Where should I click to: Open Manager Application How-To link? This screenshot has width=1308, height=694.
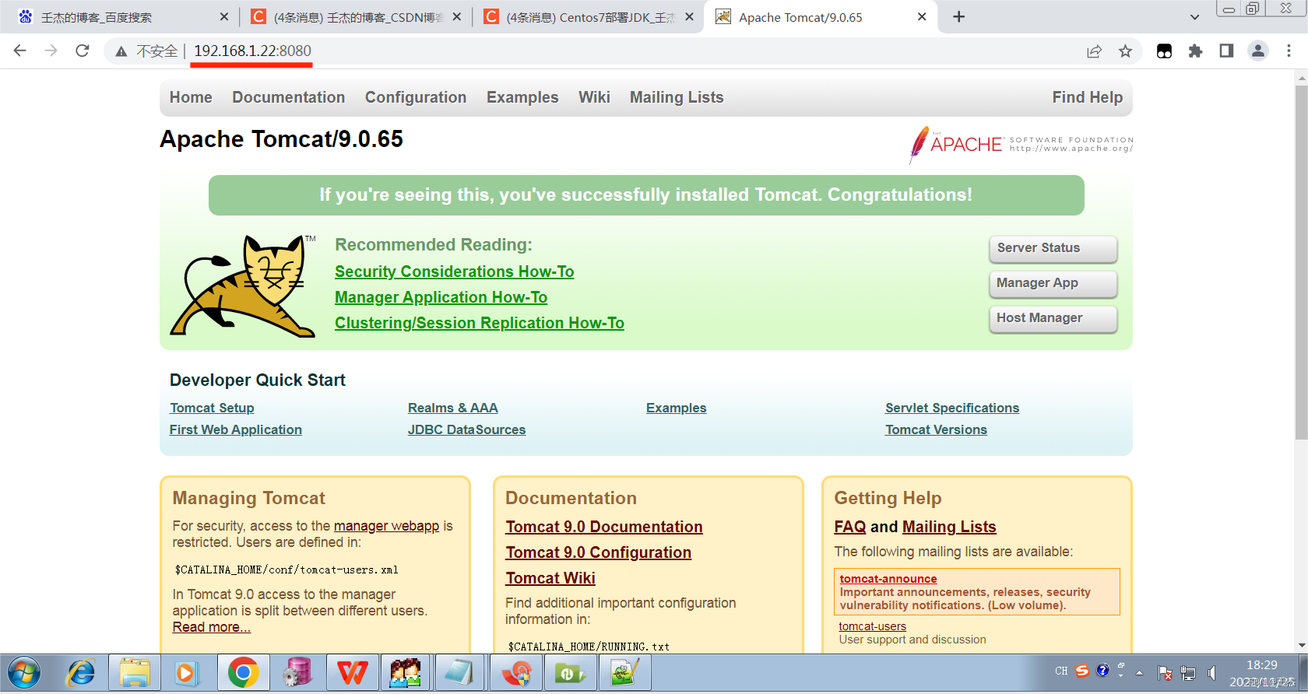click(x=441, y=297)
